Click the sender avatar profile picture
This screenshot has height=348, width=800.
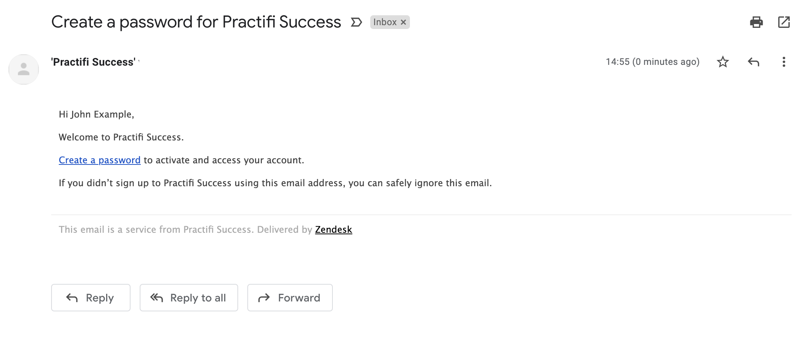[x=24, y=69]
